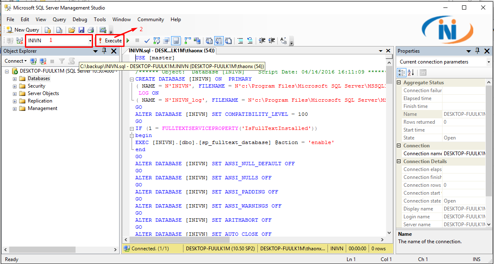This screenshot has height=264, width=494.
Task: Toggle Include Client Statistics
Action: [197, 41]
